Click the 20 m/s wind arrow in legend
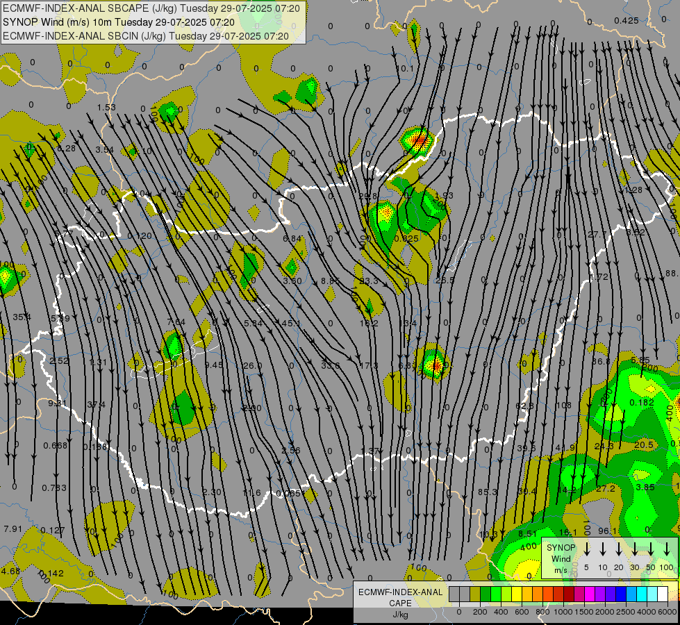The height and width of the screenshot is (625, 680). 619,549
